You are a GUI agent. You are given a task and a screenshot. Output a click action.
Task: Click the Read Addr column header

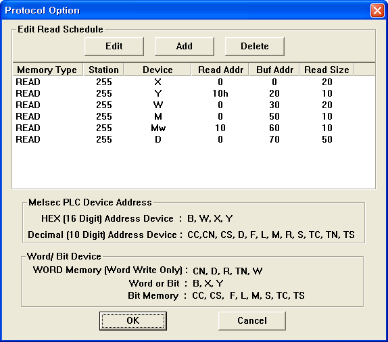pyautogui.click(x=220, y=70)
